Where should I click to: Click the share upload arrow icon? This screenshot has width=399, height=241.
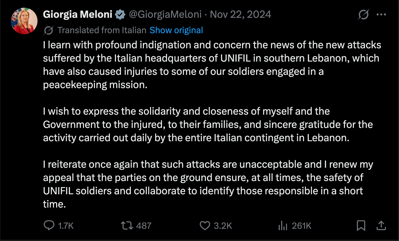click(x=381, y=225)
